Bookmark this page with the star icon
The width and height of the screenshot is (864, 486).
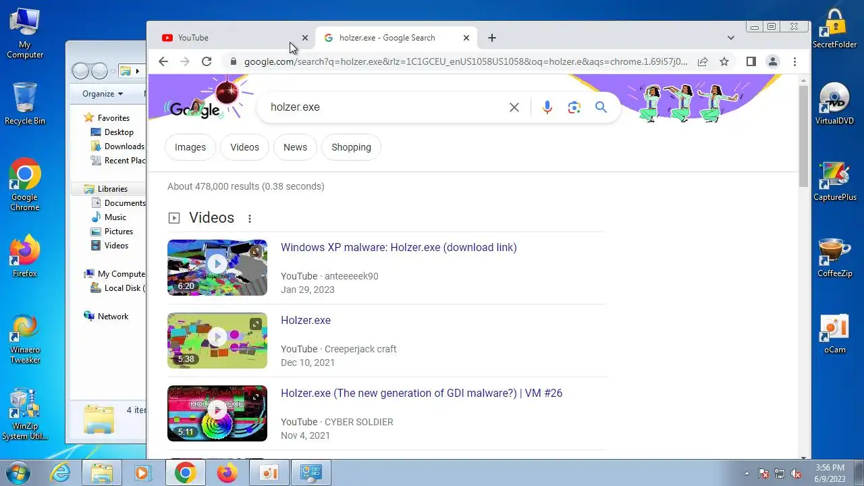click(x=724, y=61)
